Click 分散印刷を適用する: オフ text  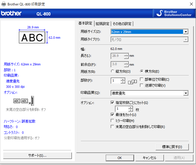(x=22, y=138)
